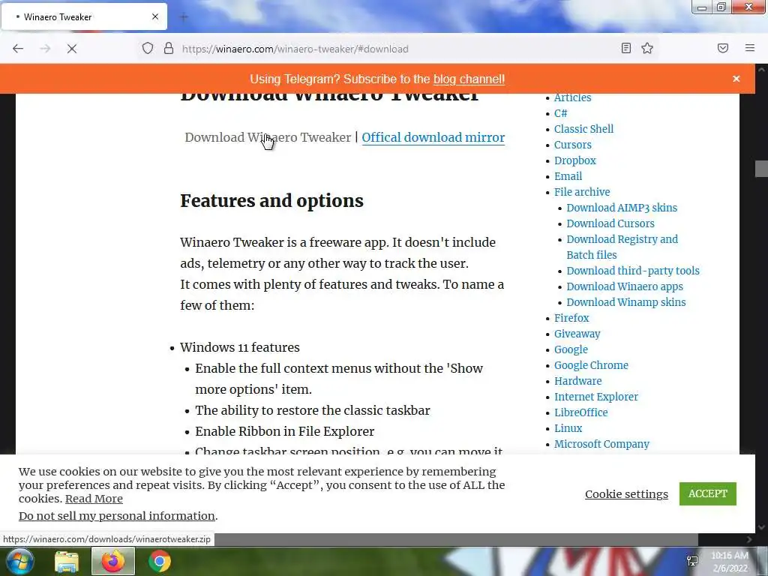The image size is (768, 576).
Task: Open the Giveaway category link
Action: coord(577,334)
